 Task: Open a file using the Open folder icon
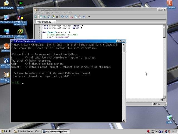45,17
